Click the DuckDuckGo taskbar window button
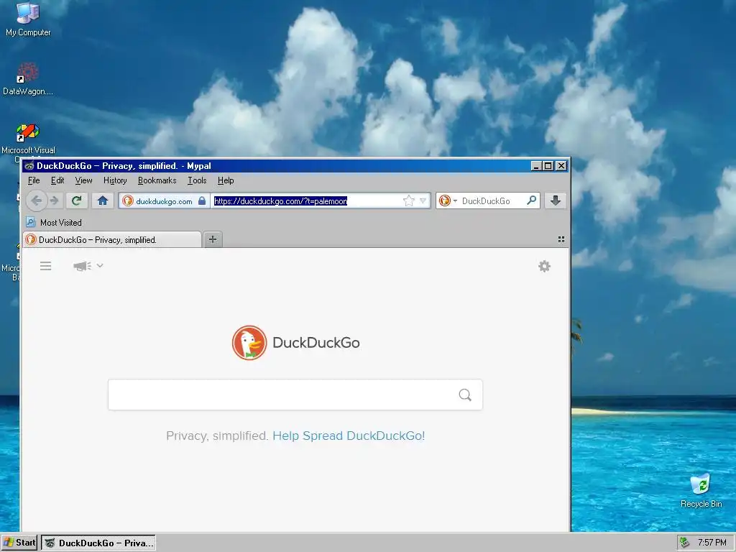Image resolution: width=736 pixels, height=552 pixels. tap(98, 543)
